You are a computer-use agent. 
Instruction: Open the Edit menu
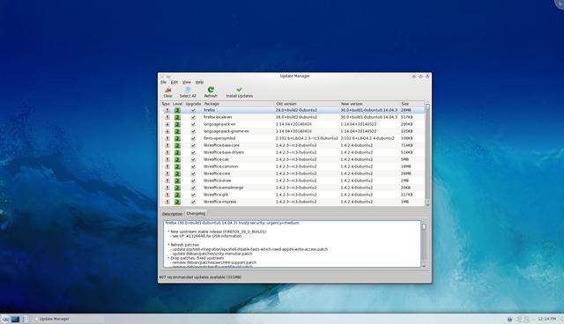click(174, 82)
